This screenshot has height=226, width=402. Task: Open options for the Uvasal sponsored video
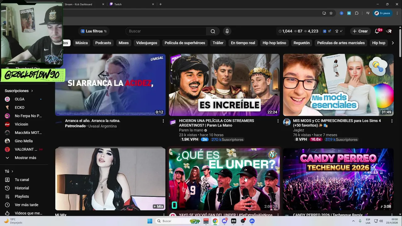[x=163, y=121]
